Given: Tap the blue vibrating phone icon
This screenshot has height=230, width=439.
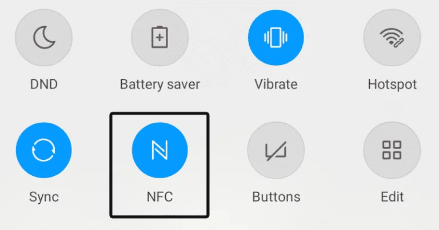Looking at the screenshot, I should click(276, 38).
